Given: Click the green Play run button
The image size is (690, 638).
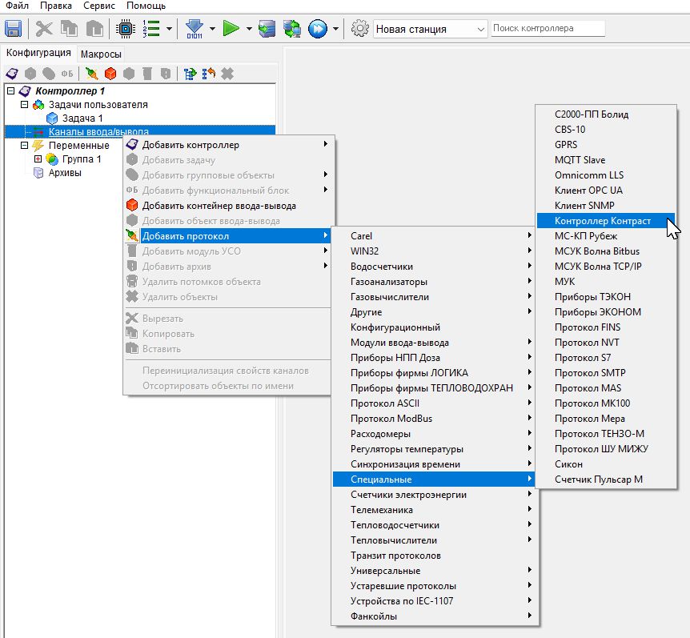Looking at the screenshot, I should click(231, 29).
